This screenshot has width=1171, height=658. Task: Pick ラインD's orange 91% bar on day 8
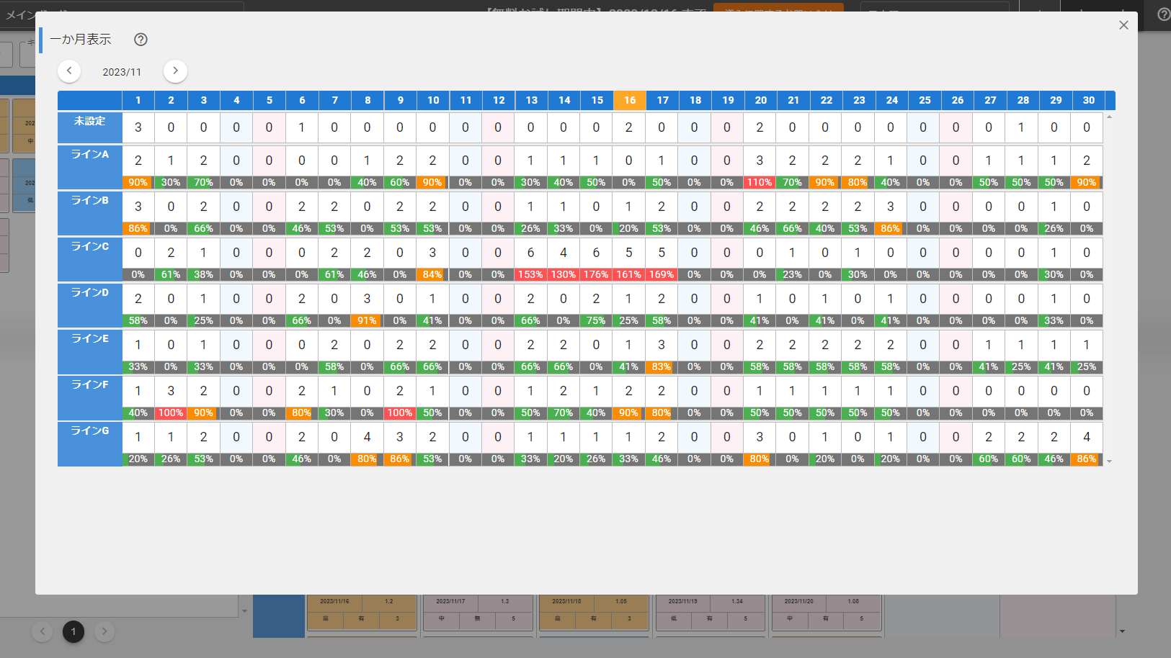click(x=367, y=320)
